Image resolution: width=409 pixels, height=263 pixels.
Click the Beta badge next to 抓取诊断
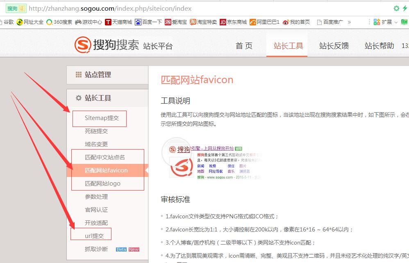(x=121, y=249)
